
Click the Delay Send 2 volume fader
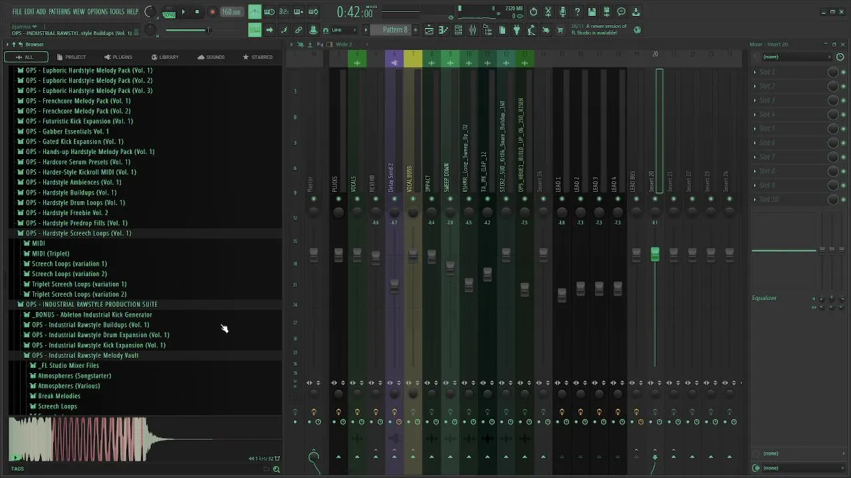(x=394, y=285)
